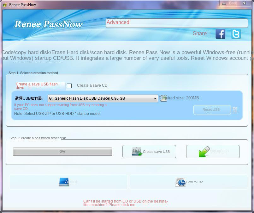Click the Reset USB button

click(212, 110)
